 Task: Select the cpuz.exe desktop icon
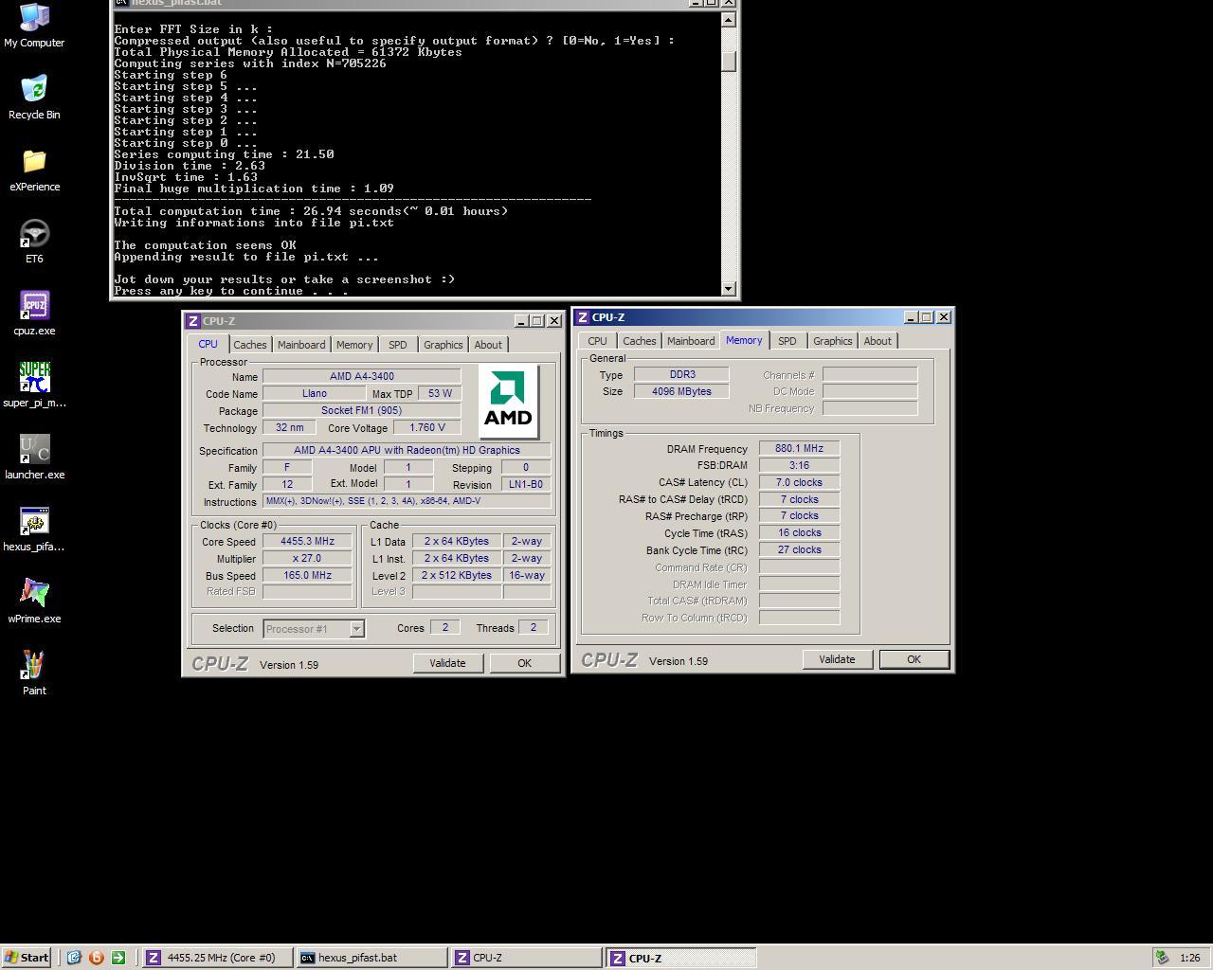point(34,314)
